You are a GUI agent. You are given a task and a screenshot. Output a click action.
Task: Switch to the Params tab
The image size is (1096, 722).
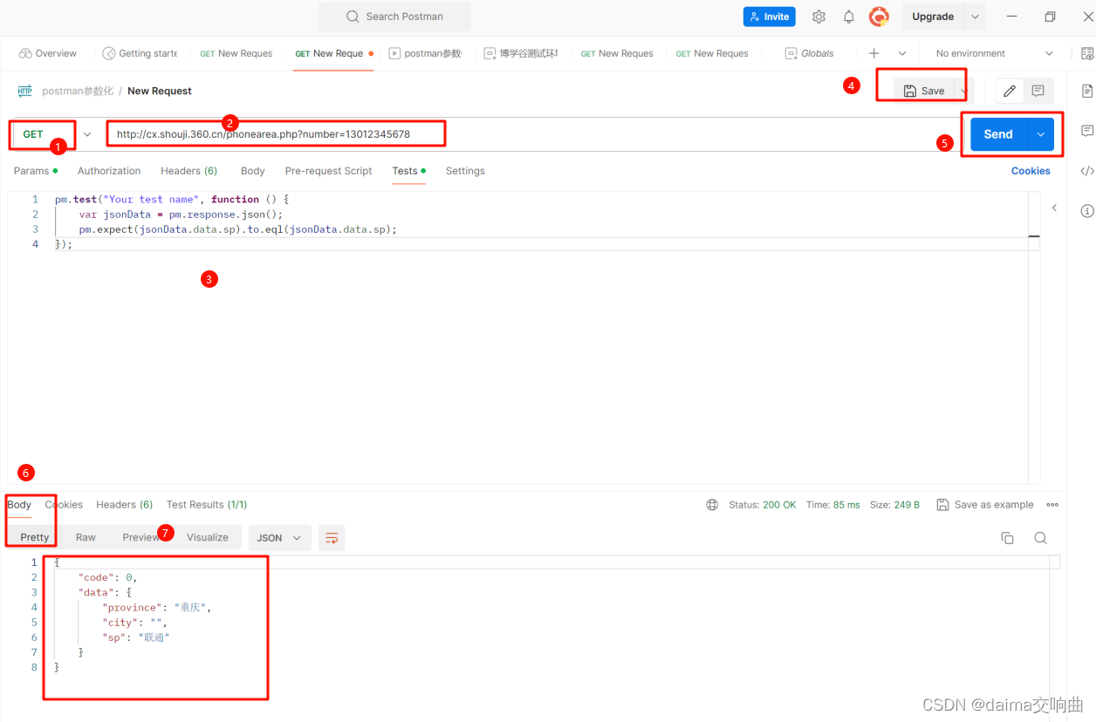(x=36, y=171)
